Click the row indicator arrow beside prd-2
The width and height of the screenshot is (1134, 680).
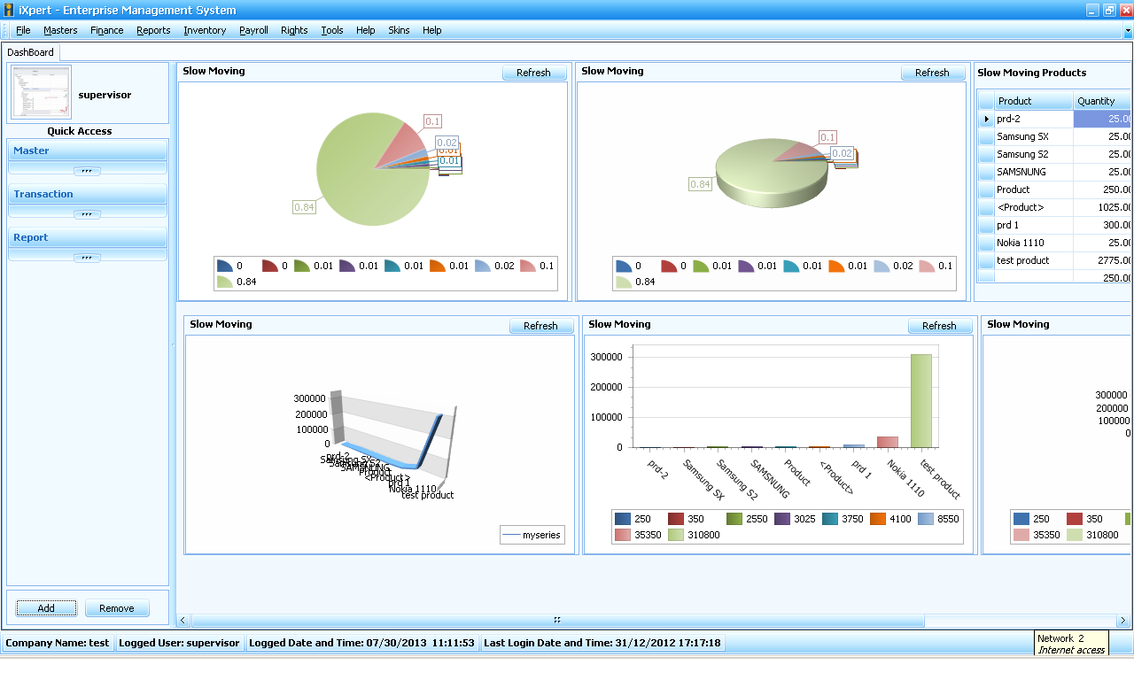pyautogui.click(x=986, y=119)
